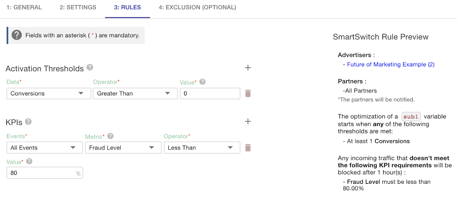The width and height of the screenshot is (457, 198).
Task: Click the mandatory fields info question icon
Action: 17,35
